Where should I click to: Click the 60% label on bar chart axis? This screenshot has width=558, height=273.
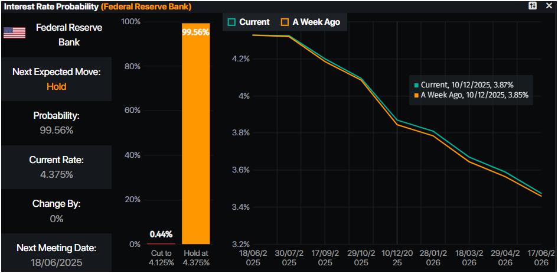[133, 110]
